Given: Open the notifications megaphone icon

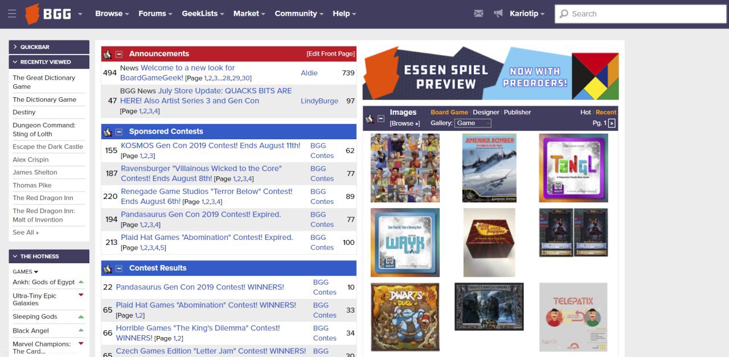Looking at the screenshot, I should pos(498,14).
